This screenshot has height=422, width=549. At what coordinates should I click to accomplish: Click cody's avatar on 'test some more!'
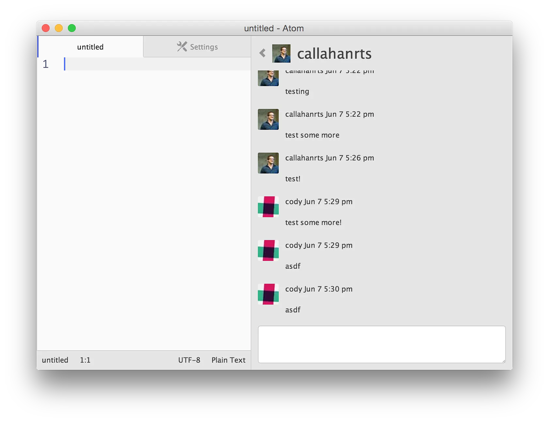coord(268,207)
